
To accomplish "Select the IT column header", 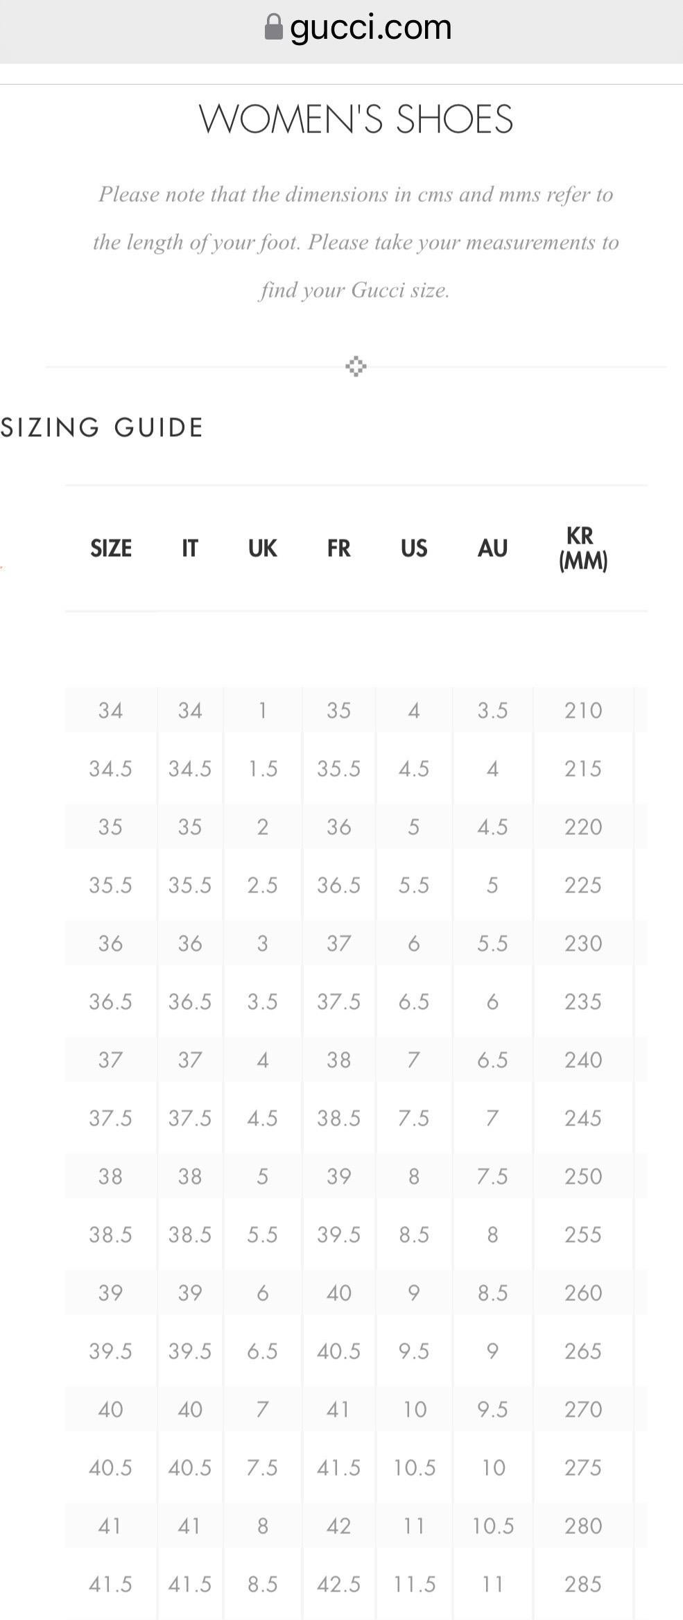I will point(190,549).
